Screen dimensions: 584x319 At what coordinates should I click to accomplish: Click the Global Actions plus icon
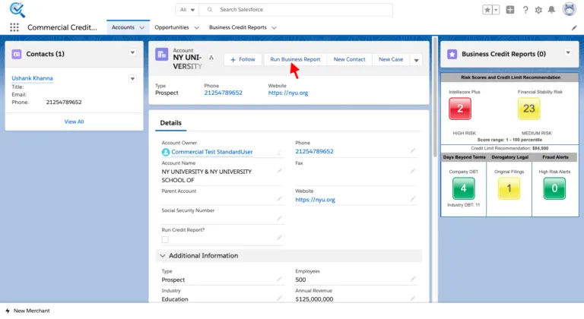[x=510, y=10]
